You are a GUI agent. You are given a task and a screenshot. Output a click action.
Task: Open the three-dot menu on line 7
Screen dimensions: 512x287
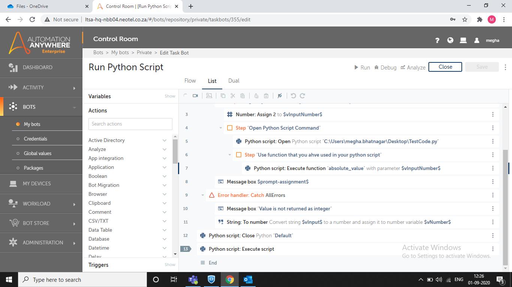coord(493,168)
